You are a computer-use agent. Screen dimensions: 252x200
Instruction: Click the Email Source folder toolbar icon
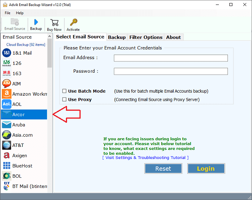click(15, 22)
